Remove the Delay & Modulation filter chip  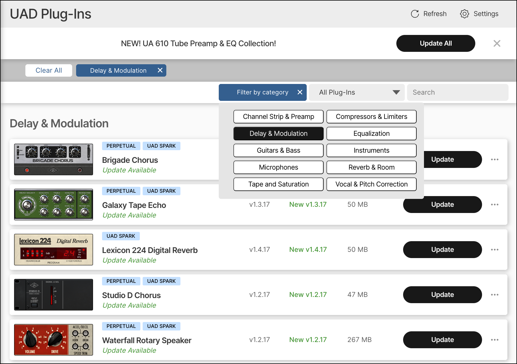pyautogui.click(x=160, y=70)
